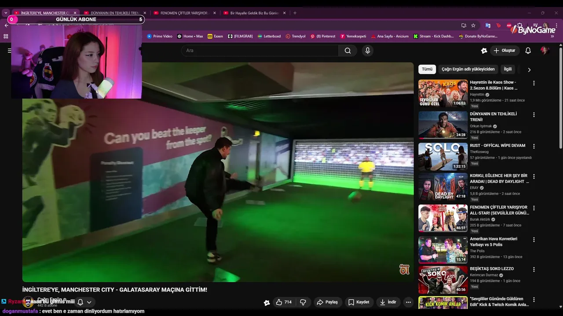The image size is (563, 316).
Task: Click the YouTube Ara search field
Action: 260,50
